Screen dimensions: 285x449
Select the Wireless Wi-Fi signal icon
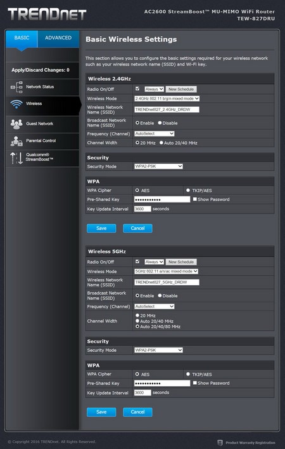point(16,104)
